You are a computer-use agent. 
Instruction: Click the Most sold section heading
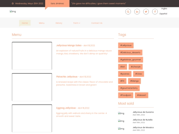pos(126,104)
